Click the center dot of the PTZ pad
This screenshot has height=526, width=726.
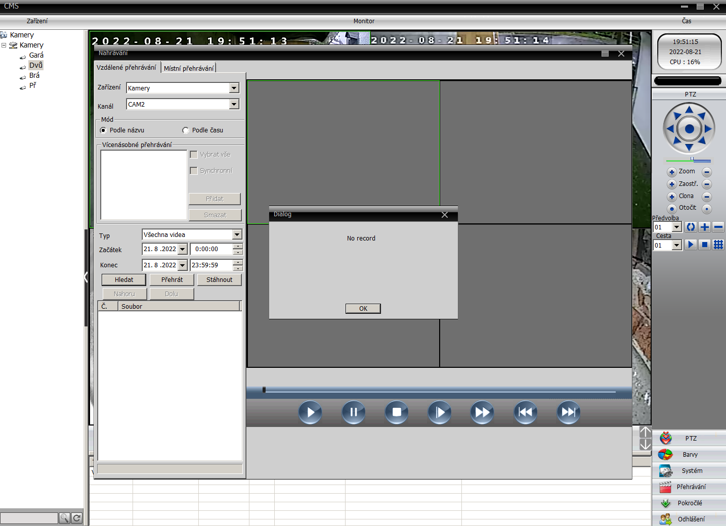click(689, 129)
